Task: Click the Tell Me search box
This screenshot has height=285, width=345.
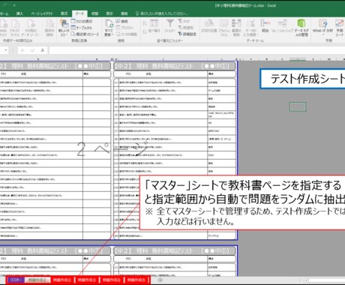Action: tap(162, 13)
